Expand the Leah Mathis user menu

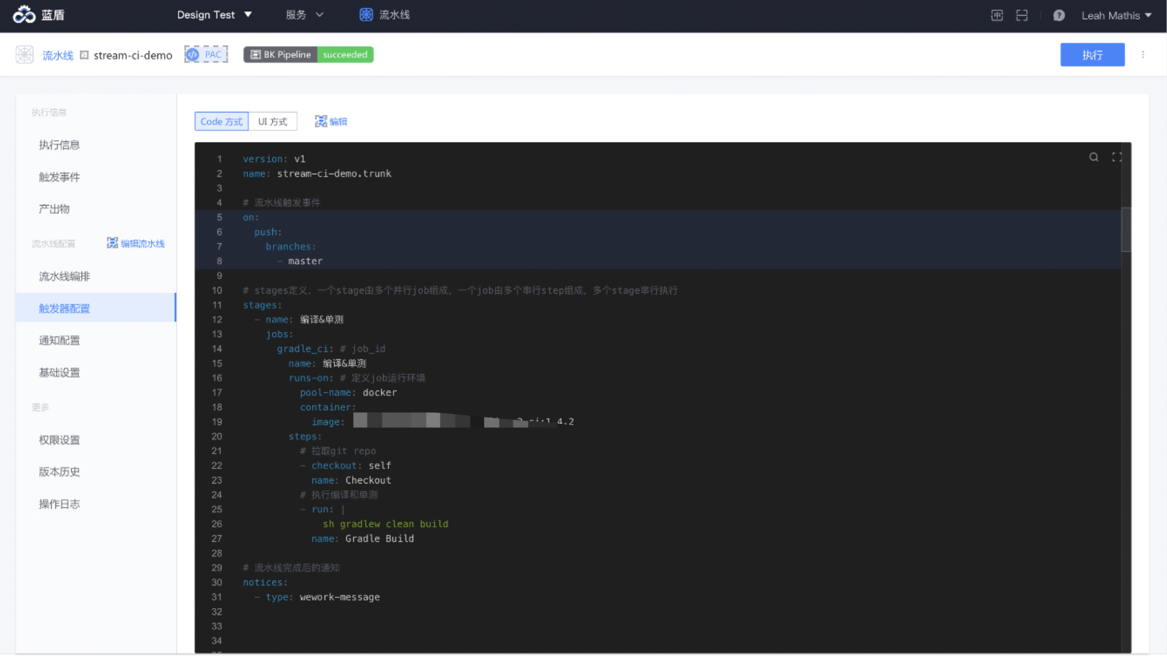pos(1116,15)
